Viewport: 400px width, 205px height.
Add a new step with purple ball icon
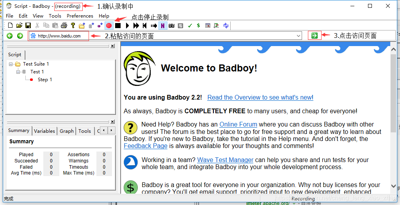tap(100, 25)
